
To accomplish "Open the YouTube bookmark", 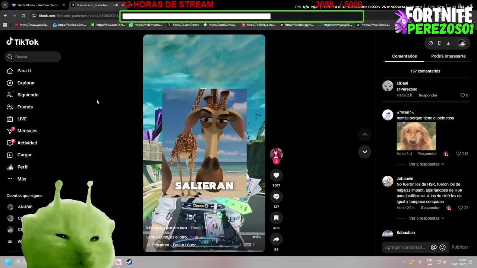I will pos(31,25).
